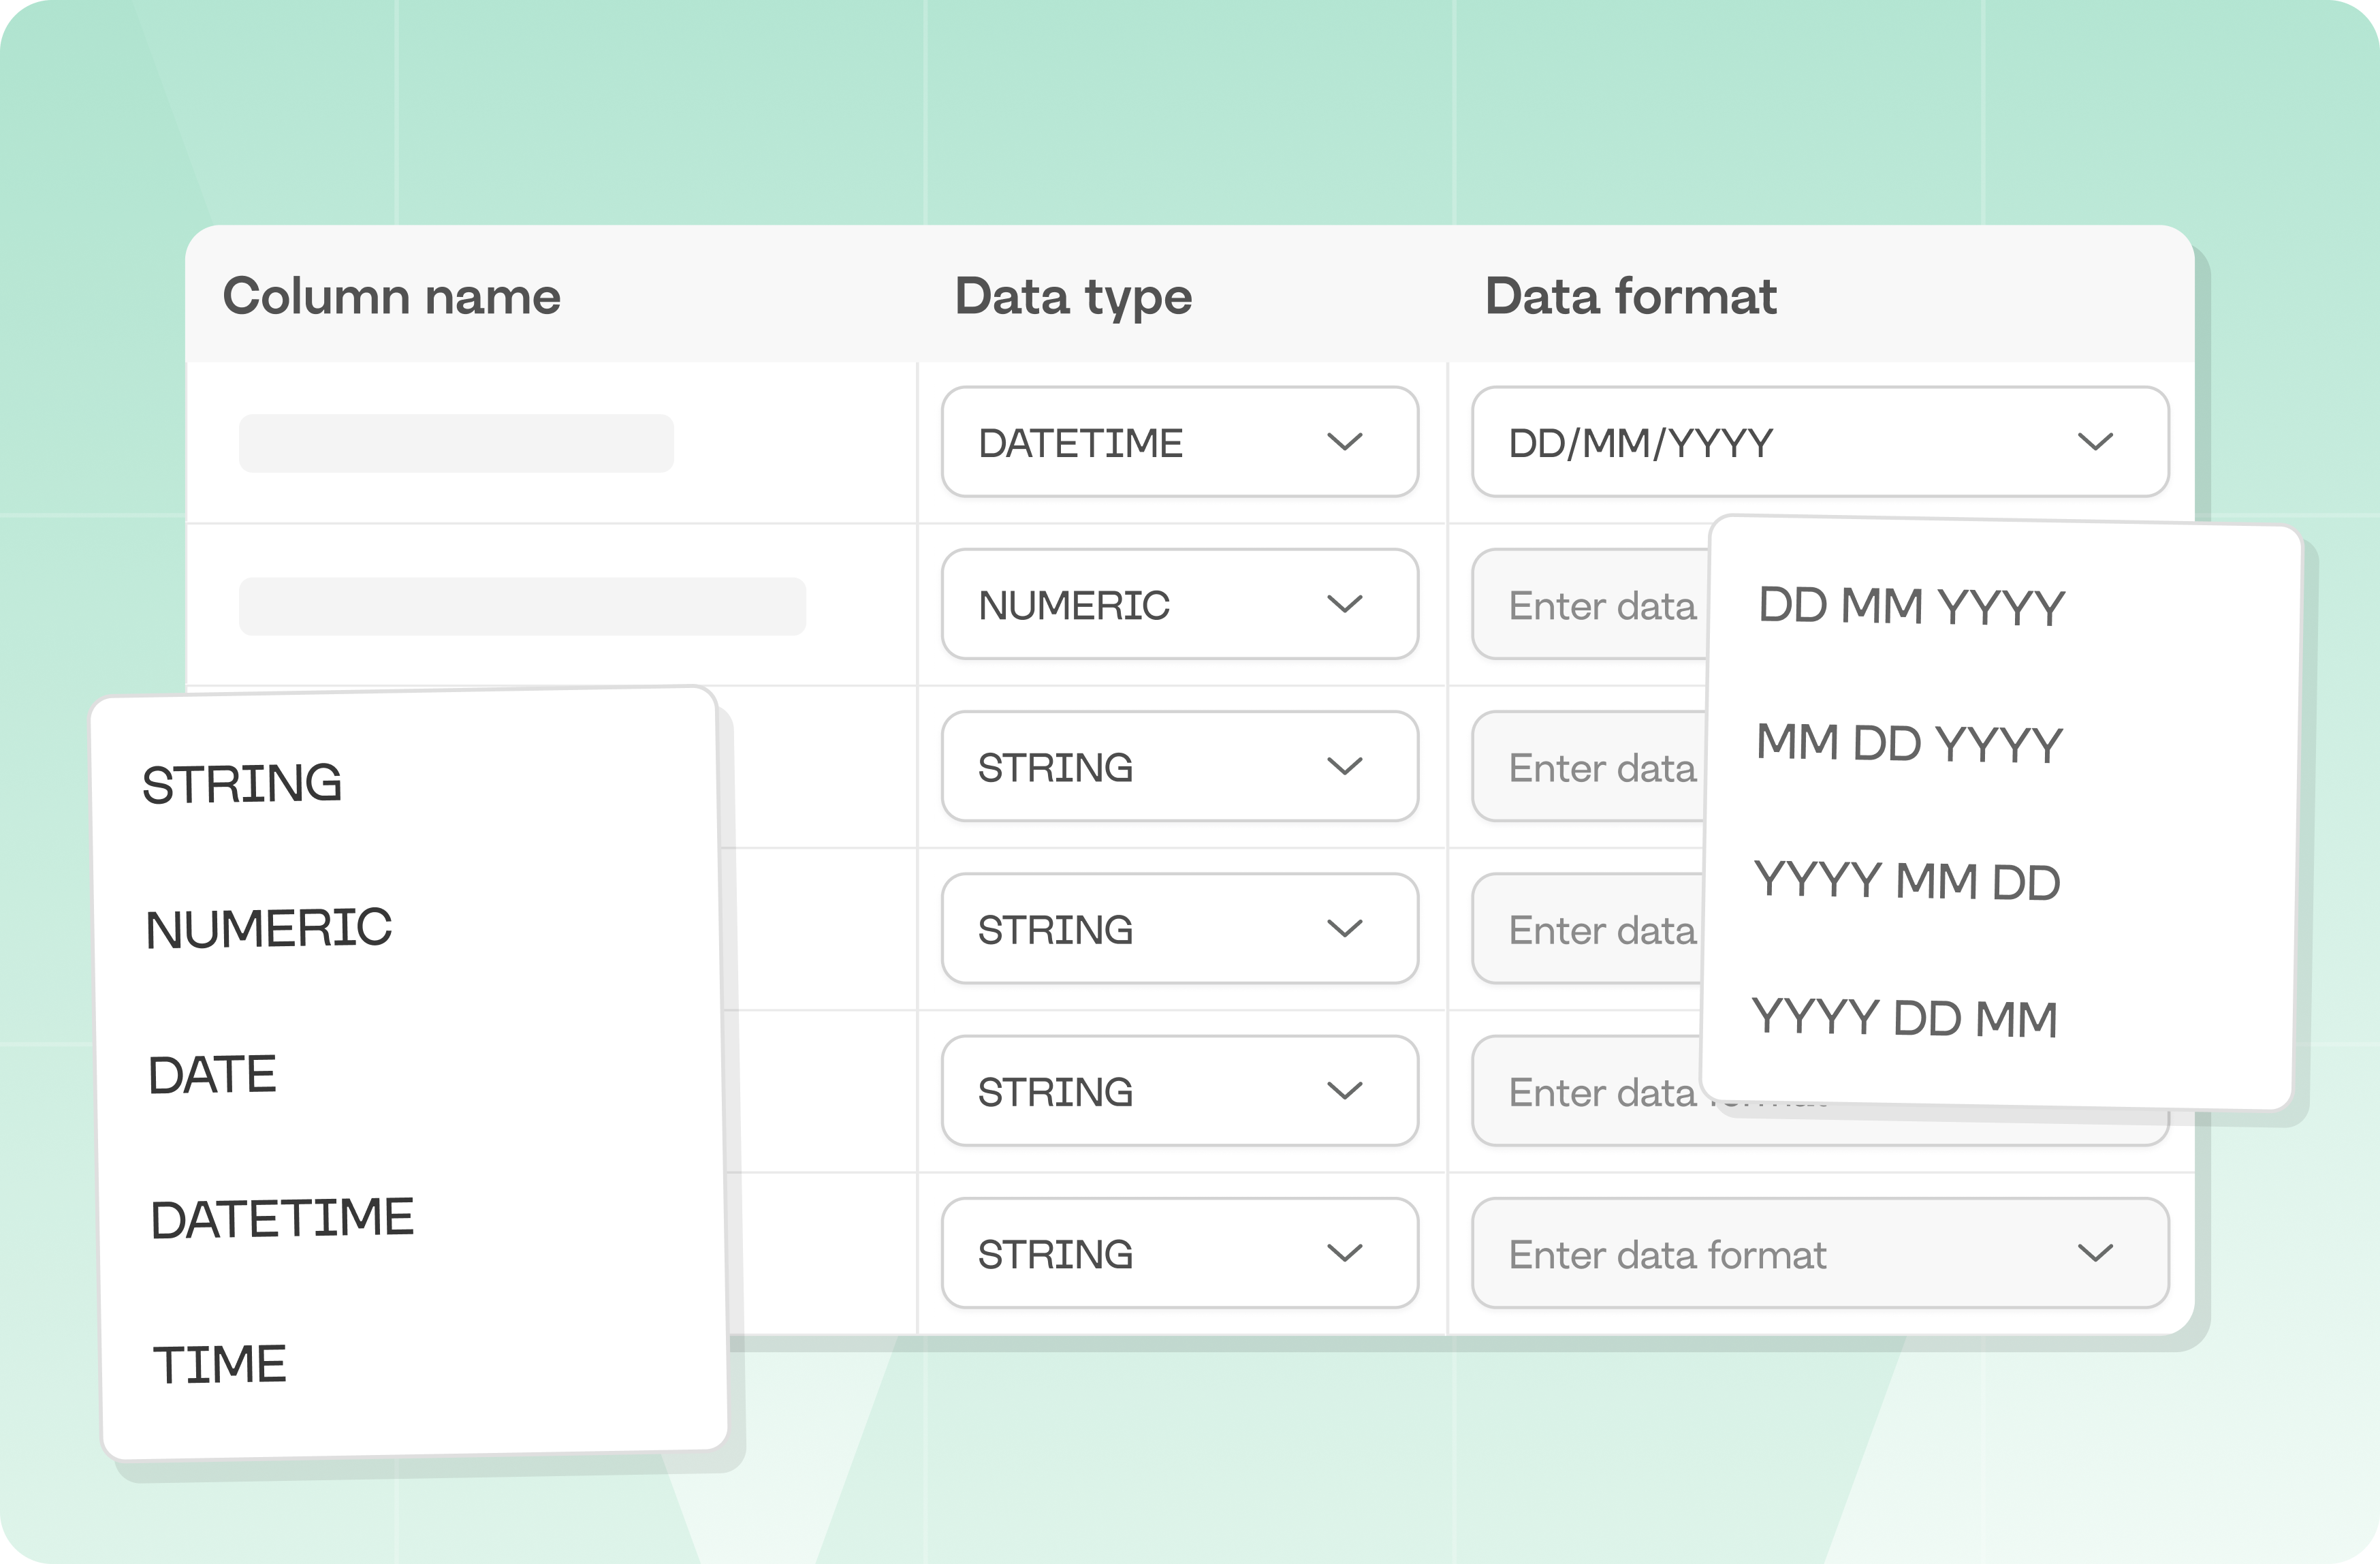
Task: Choose TIME from the type list
Action: tap(219, 1365)
